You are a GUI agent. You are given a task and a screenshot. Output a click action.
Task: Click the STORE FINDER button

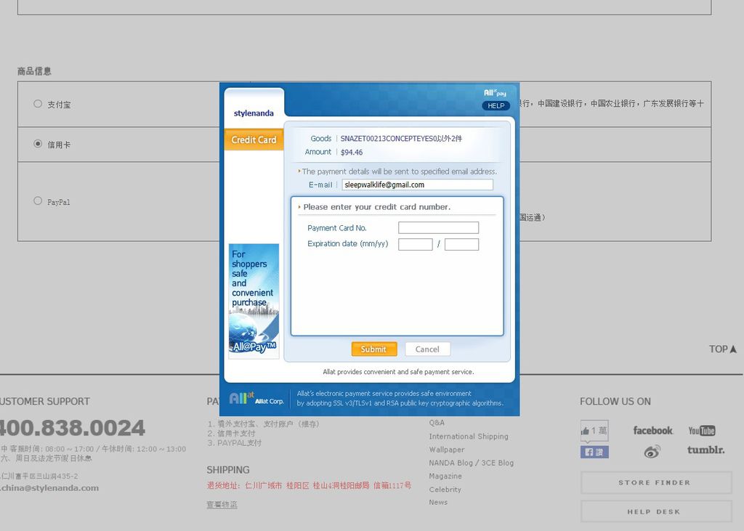click(656, 482)
